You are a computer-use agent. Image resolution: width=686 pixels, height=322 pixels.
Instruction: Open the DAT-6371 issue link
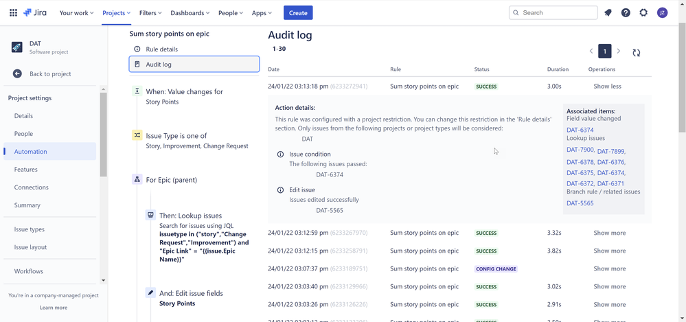(610, 183)
